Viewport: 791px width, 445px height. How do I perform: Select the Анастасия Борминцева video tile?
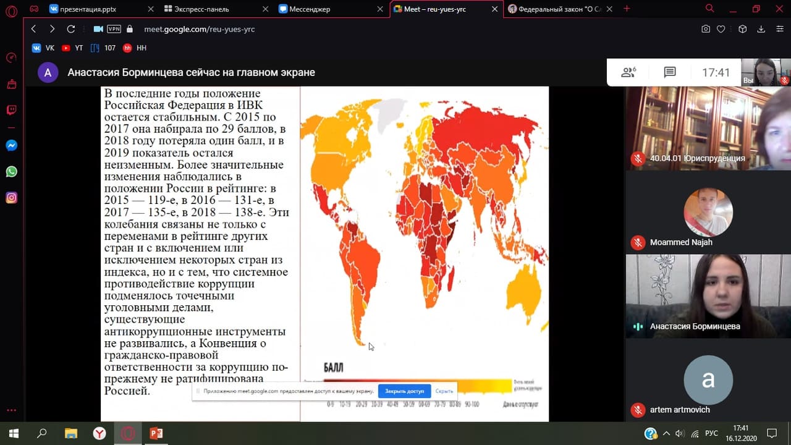(708, 296)
